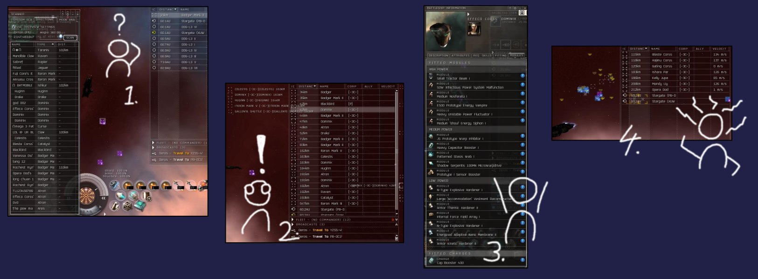Click the Velocity column header in panel 4
758x279 pixels.
(719, 48)
